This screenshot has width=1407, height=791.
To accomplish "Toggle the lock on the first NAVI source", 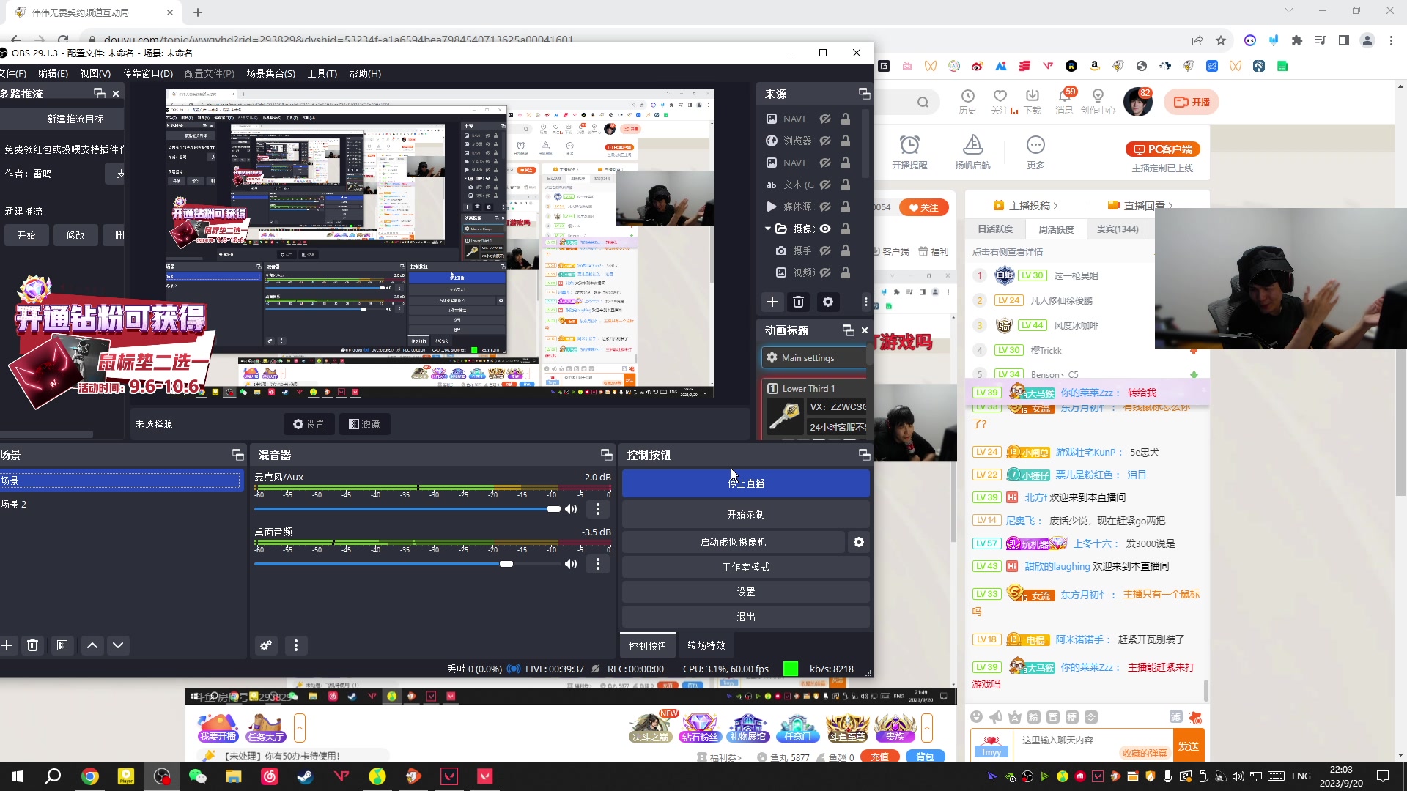I will coord(845,118).
